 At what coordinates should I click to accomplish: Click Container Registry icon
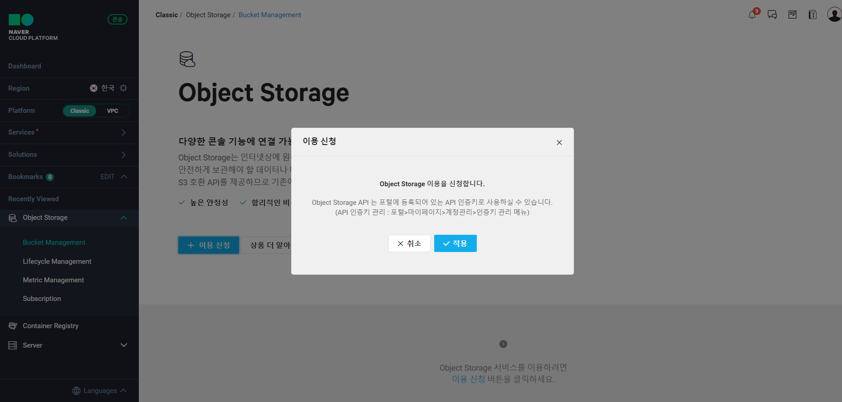pyautogui.click(x=13, y=326)
